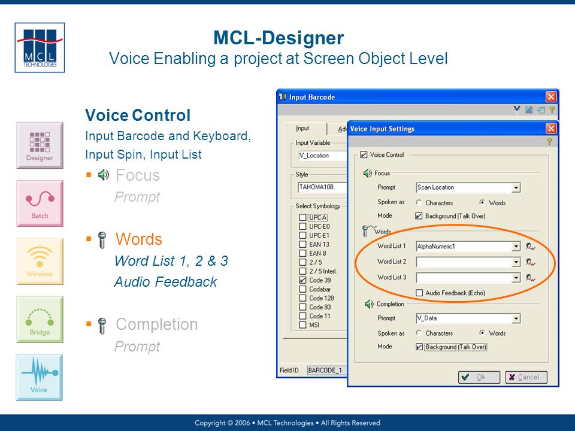The width and height of the screenshot is (575, 431).
Task: Check the UPC-E0 symbology
Action: click(302, 226)
